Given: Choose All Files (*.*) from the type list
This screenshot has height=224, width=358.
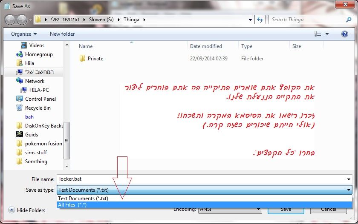Looking at the screenshot, I should pyautogui.click(x=204, y=204).
